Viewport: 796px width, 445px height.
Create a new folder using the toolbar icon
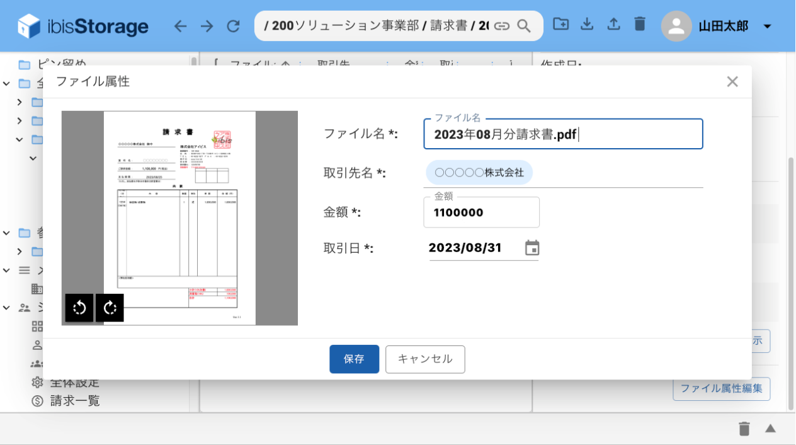[x=560, y=25]
